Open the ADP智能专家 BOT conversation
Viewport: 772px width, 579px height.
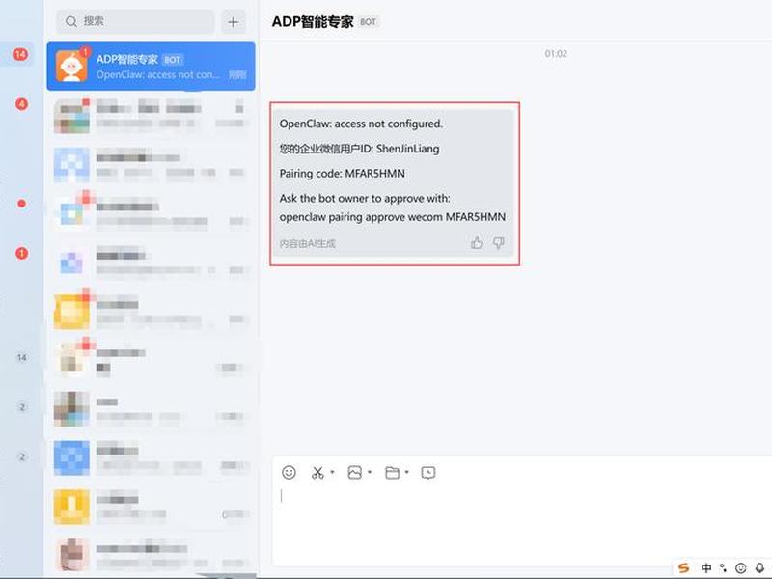click(x=151, y=67)
